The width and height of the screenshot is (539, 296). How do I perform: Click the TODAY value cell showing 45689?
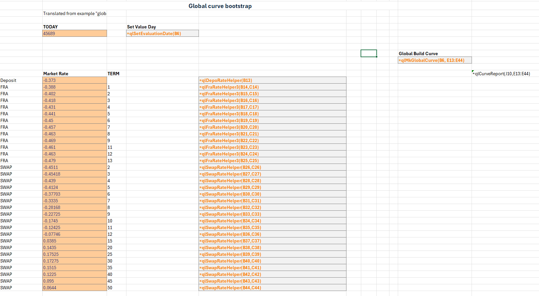[x=74, y=33]
